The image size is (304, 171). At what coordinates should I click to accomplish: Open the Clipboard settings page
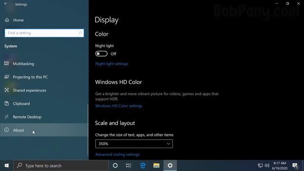click(x=44, y=104)
